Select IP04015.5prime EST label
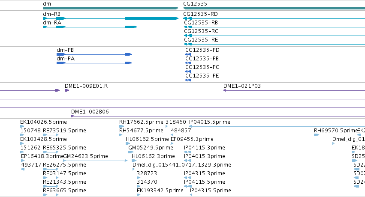This screenshot has height=197, width=365. click(x=209, y=122)
